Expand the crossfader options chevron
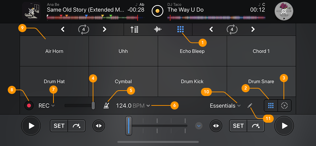Screen dimensions: 316x146 tap(199, 126)
